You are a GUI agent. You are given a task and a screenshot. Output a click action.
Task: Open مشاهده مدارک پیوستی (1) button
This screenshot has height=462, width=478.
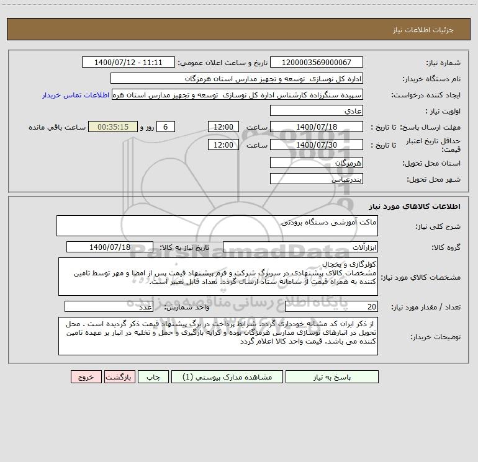point(227,377)
